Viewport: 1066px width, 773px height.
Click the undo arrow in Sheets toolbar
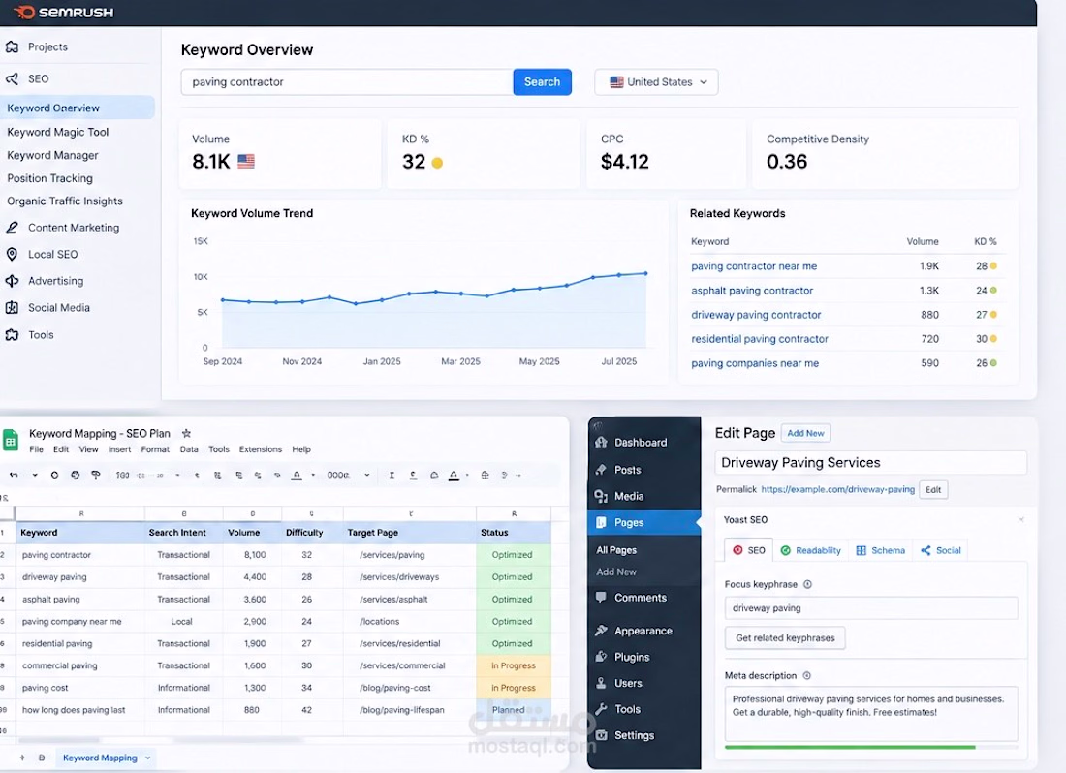pyautogui.click(x=14, y=475)
